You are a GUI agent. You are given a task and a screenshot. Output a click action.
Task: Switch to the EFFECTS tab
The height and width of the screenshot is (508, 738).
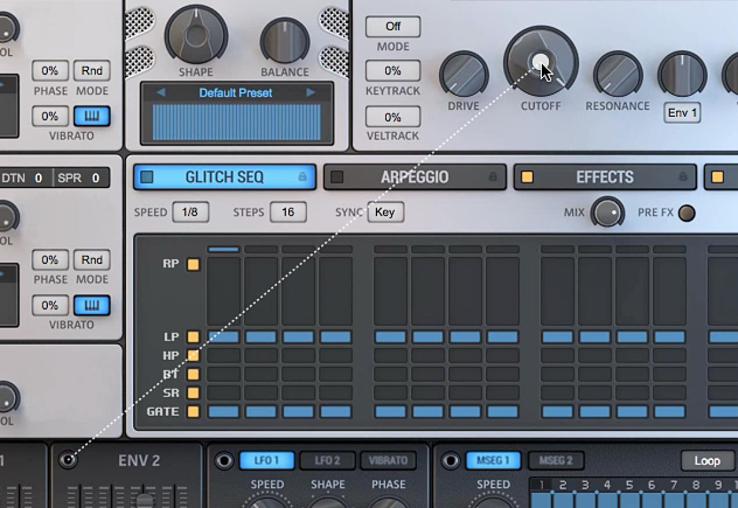click(x=605, y=177)
